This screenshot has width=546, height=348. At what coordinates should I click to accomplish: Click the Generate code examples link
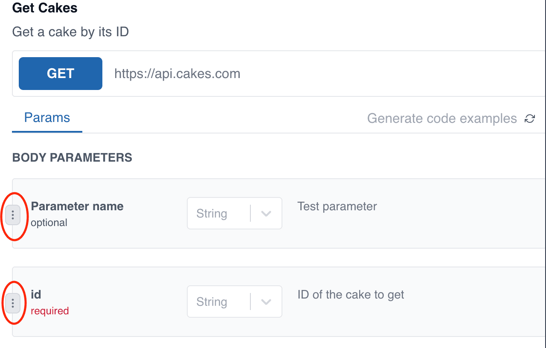tap(442, 118)
